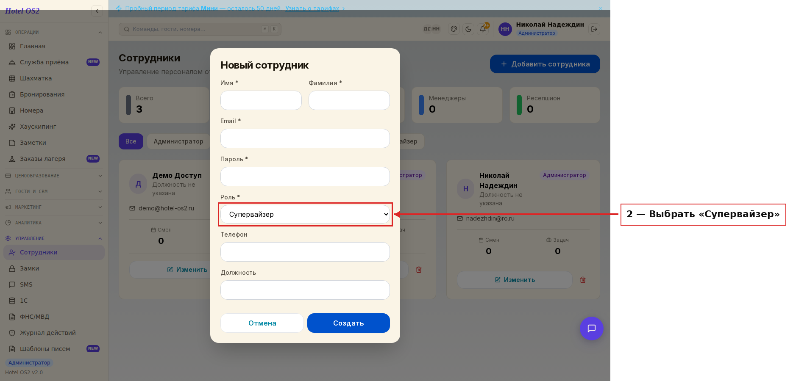Click Создать to create employee
This screenshot has height=381, width=796.
[x=348, y=323]
